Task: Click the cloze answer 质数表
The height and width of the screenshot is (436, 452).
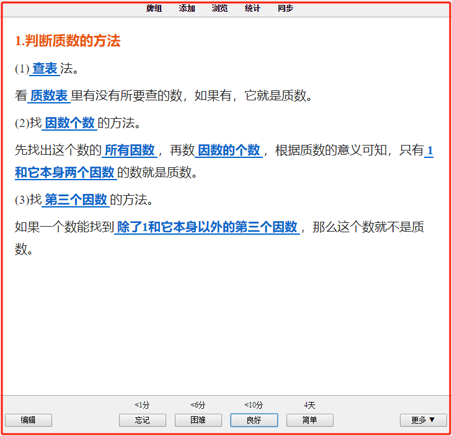Action: click(x=49, y=95)
